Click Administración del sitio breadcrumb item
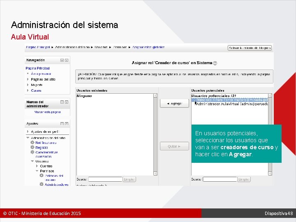Screen dimensions: 296x222 coord(72,47)
